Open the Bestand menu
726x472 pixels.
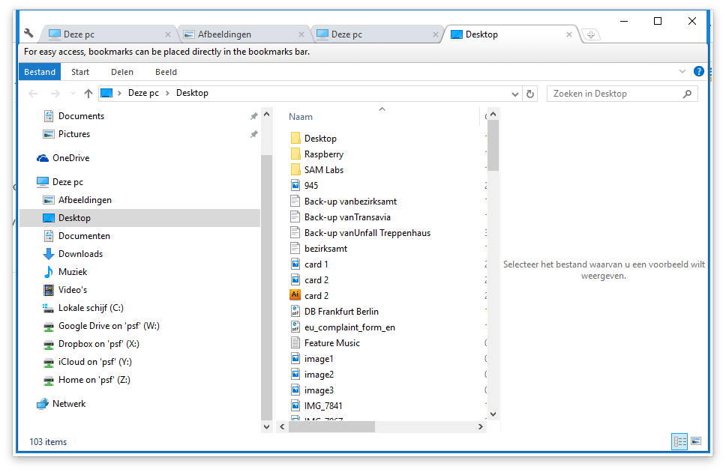[x=40, y=72]
